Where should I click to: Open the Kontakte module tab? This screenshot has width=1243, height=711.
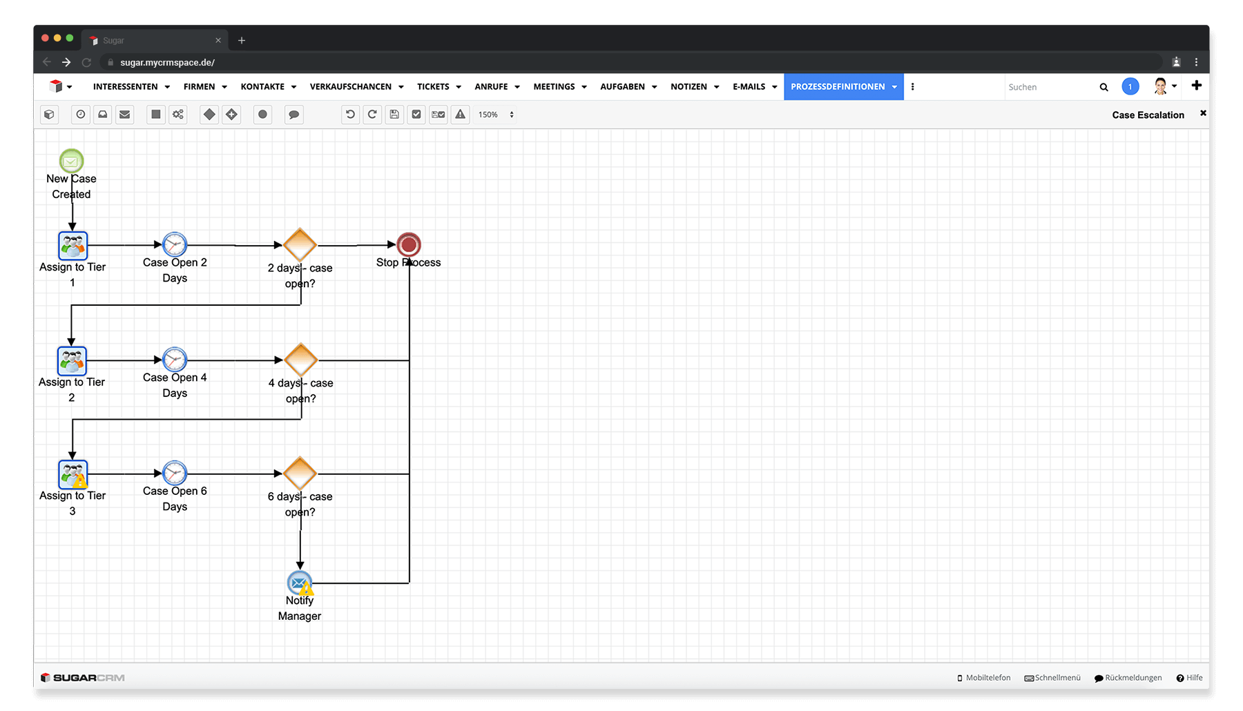262,87
